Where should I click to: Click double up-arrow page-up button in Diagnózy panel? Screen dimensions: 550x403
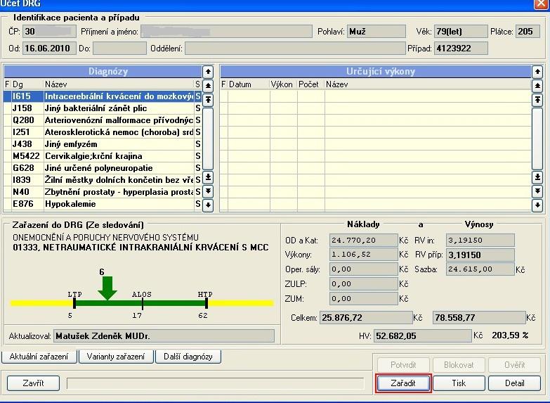pos(208,86)
